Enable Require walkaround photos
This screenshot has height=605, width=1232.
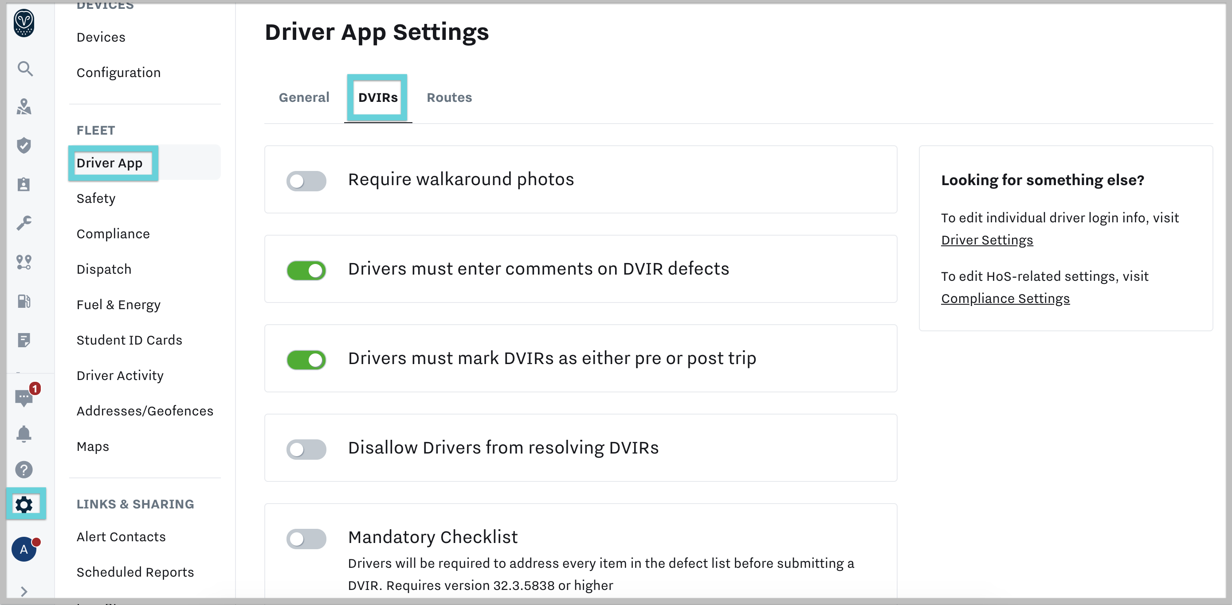tap(306, 181)
